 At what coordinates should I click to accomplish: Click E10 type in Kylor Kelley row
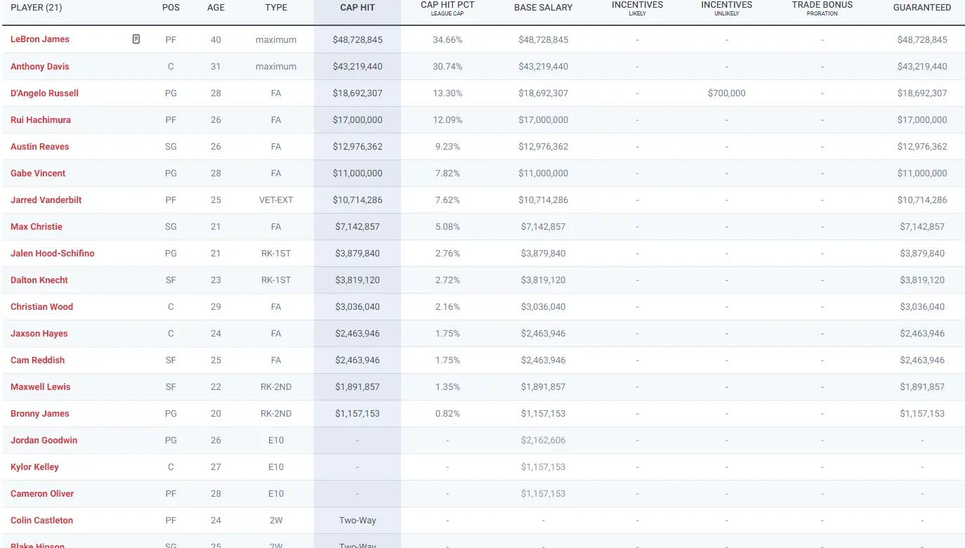tap(276, 467)
